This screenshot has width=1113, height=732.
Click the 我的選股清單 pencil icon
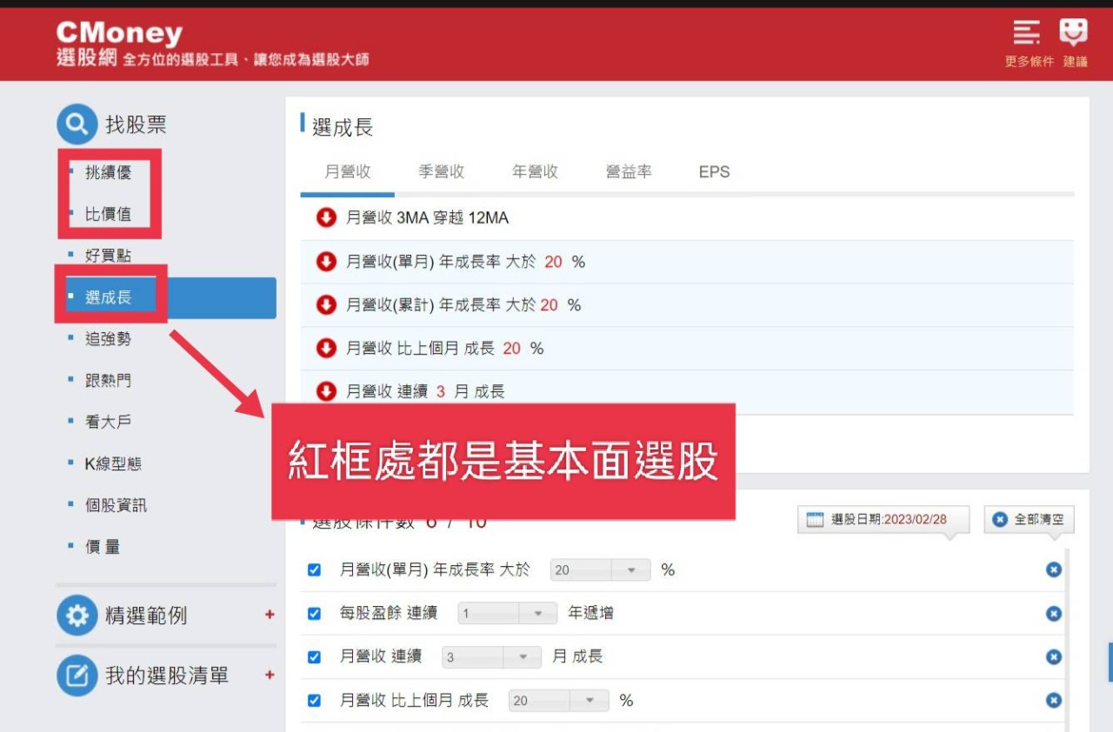77,675
